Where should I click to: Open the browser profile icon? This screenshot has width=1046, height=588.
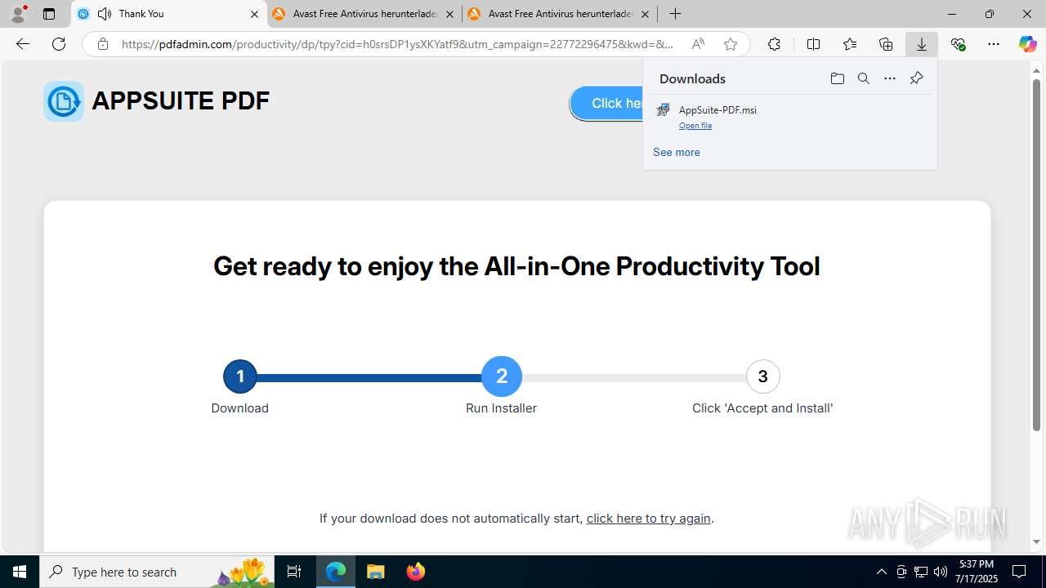[x=18, y=14]
